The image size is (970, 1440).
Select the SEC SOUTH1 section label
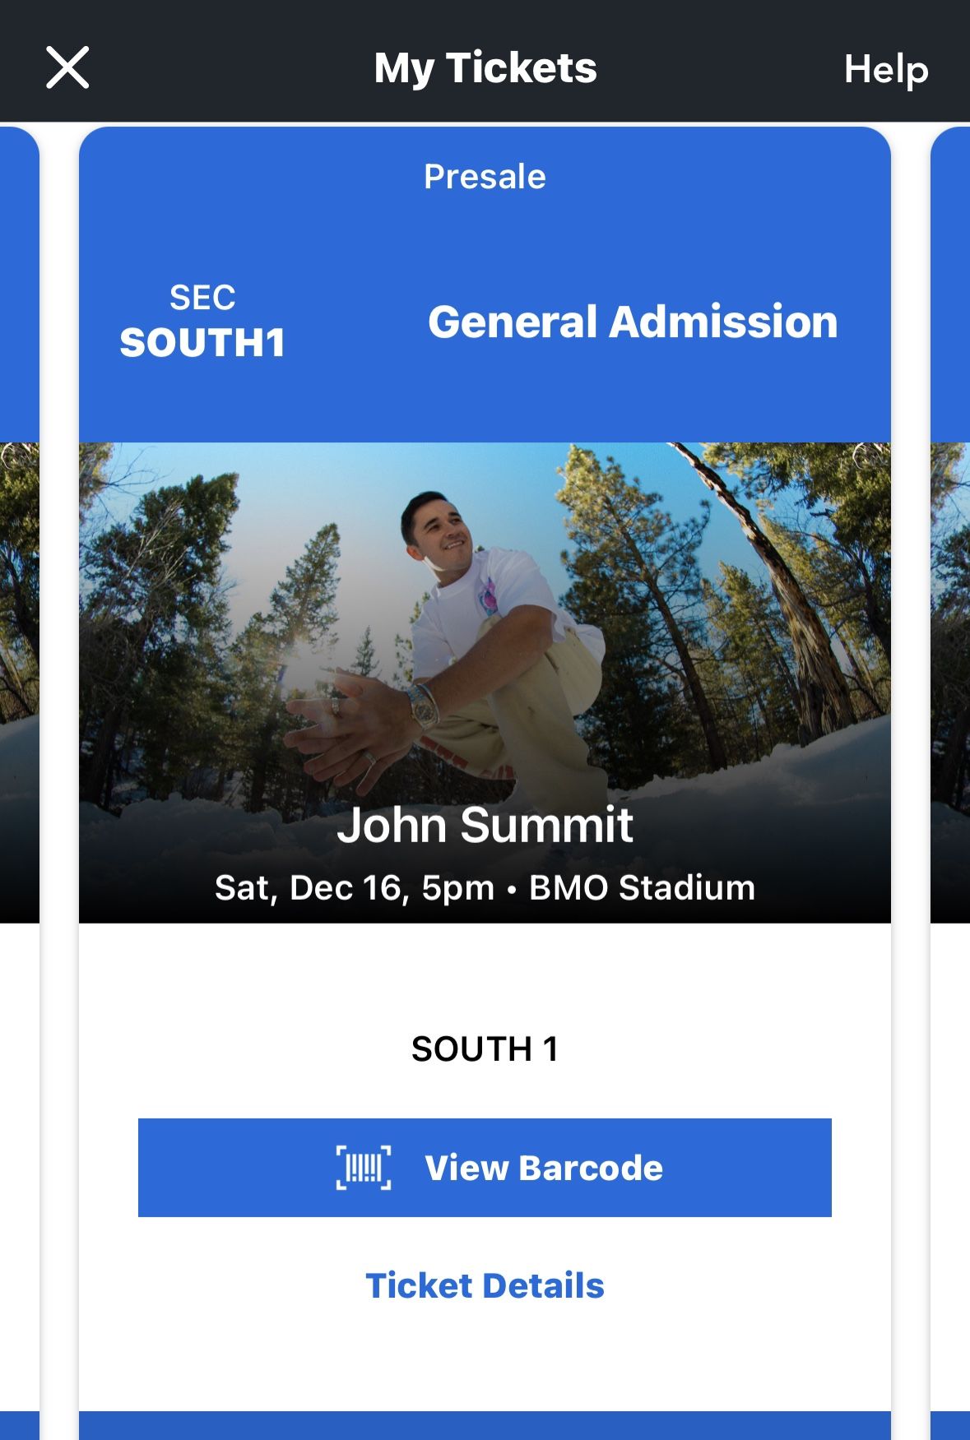point(202,322)
